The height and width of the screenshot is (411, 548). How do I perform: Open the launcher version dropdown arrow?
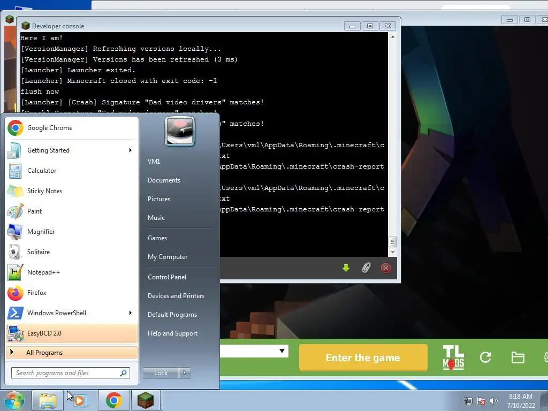[x=282, y=351]
